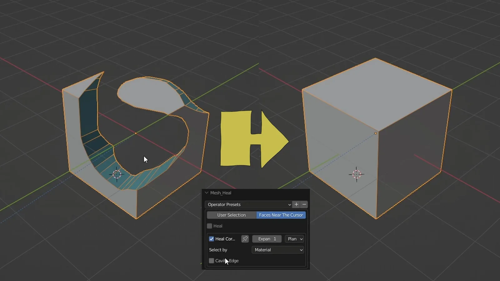Switch to the User Selection tab
500x281 pixels.
231,215
